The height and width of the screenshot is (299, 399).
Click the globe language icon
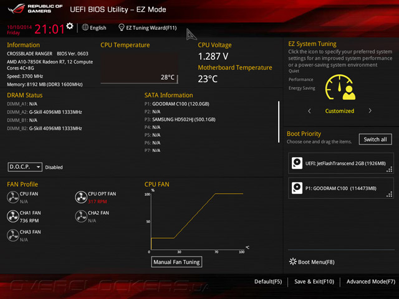coord(85,27)
